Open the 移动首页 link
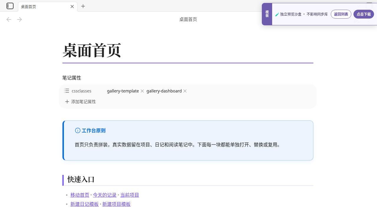The image size is (377, 212). 80,195
